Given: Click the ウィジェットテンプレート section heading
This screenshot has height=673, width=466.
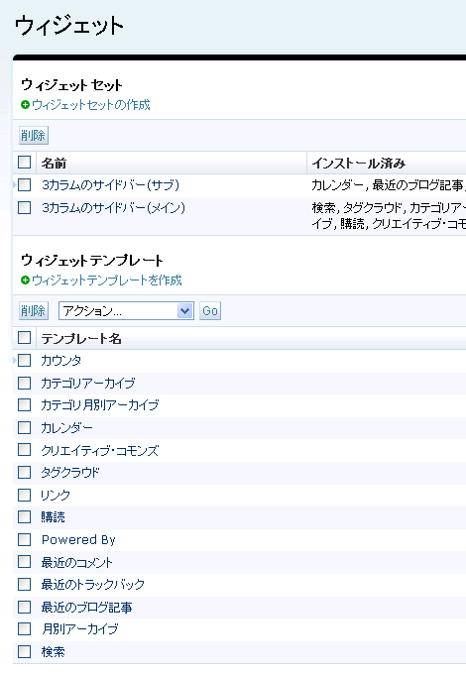Looking at the screenshot, I should [x=92, y=260].
